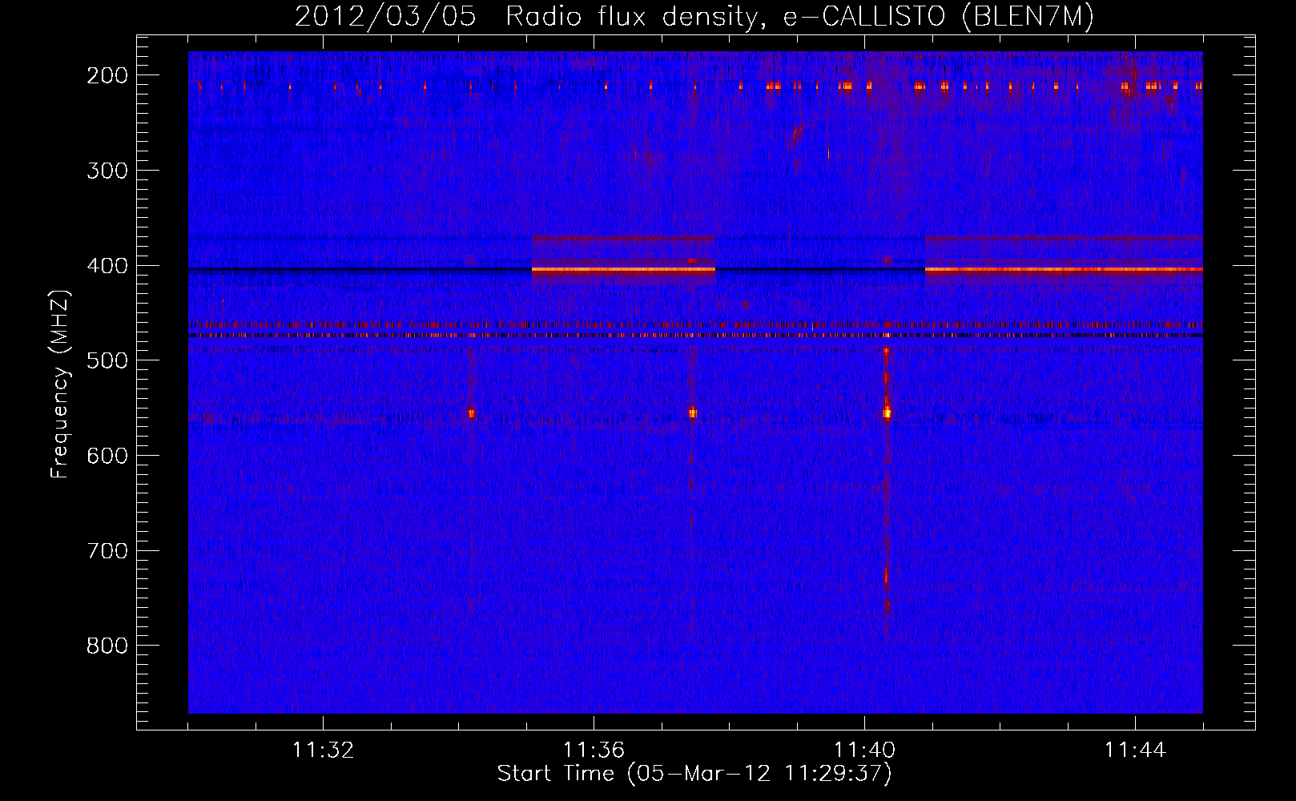This screenshot has height=801, width=1296.
Task: Click the 200 frequency tick label
Action: click(107, 75)
